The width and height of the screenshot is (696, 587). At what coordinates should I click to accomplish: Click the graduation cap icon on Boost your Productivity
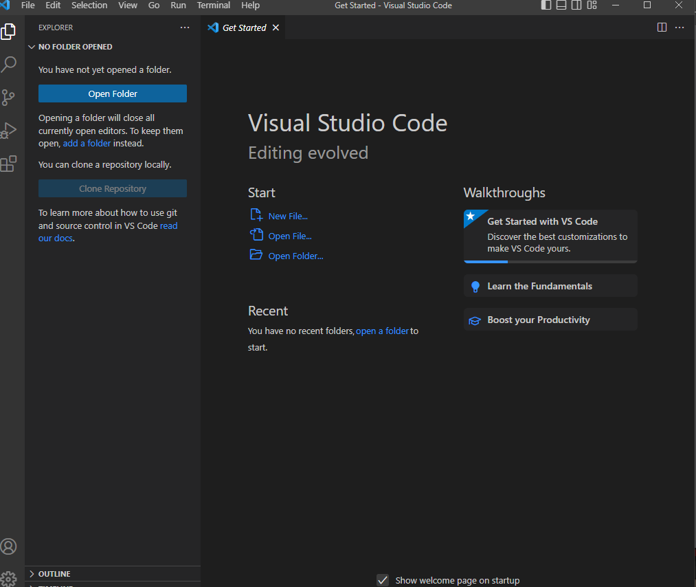tap(475, 320)
